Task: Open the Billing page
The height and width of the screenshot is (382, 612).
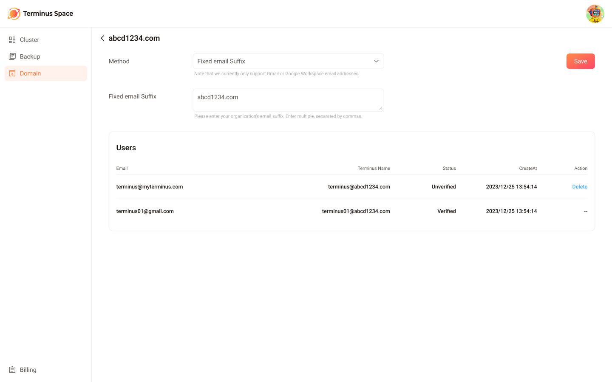Action: [x=46, y=370]
